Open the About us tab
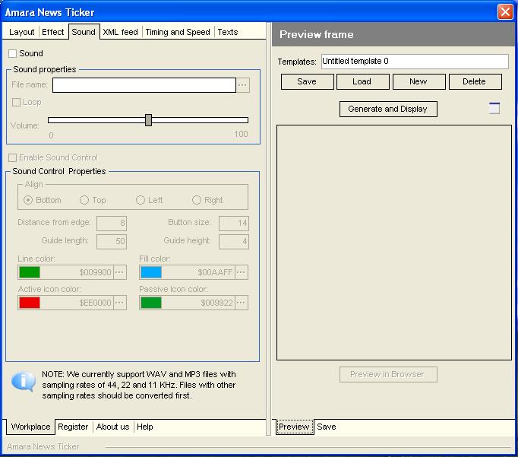518x457 pixels. [x=112, y=427]
